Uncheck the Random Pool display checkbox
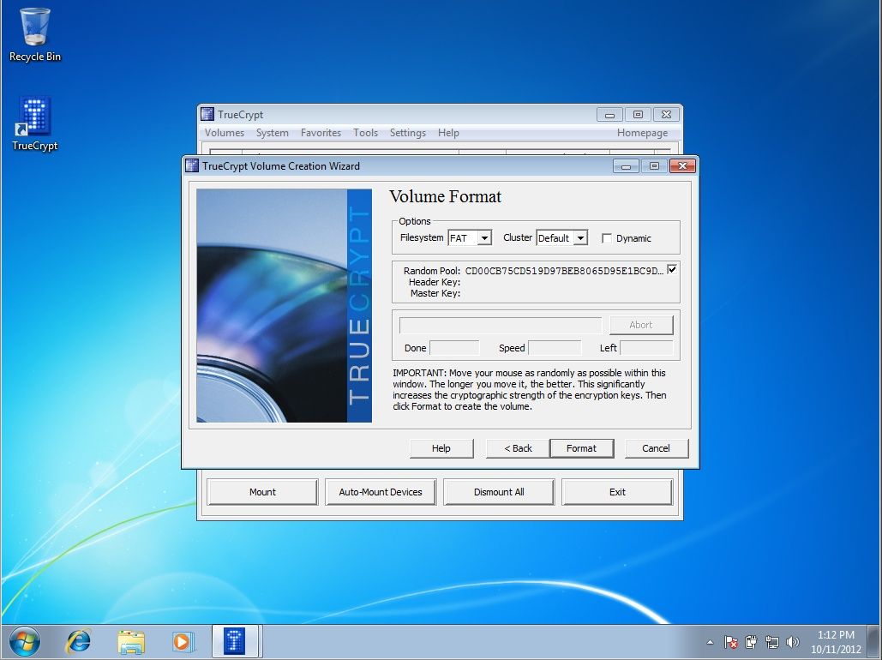 pos(672,269)
